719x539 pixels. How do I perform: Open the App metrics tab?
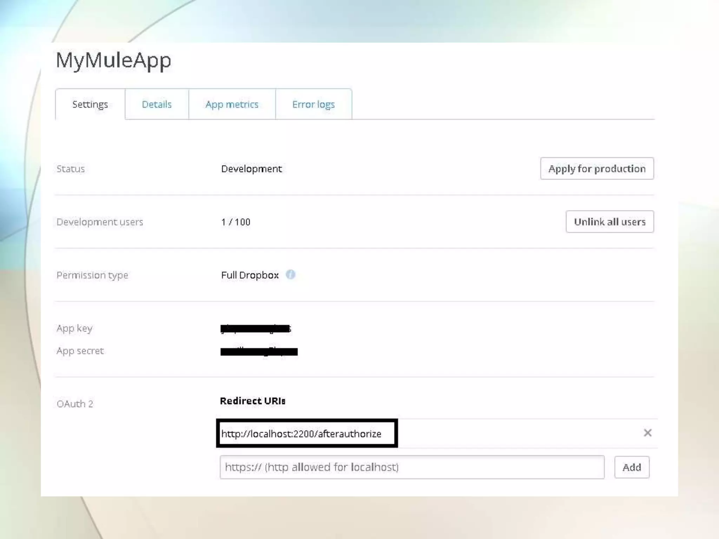click(x=232, y=105)
